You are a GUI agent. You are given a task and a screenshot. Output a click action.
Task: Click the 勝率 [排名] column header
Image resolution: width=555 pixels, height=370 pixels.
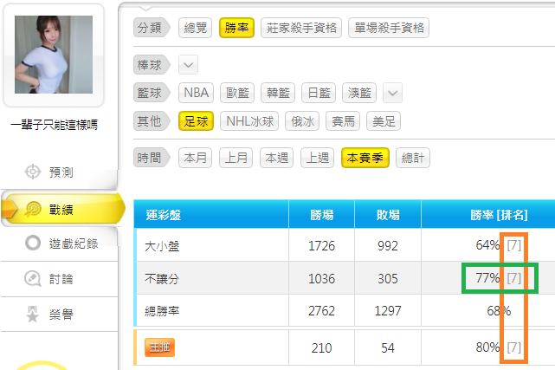[x=499, y=215]
